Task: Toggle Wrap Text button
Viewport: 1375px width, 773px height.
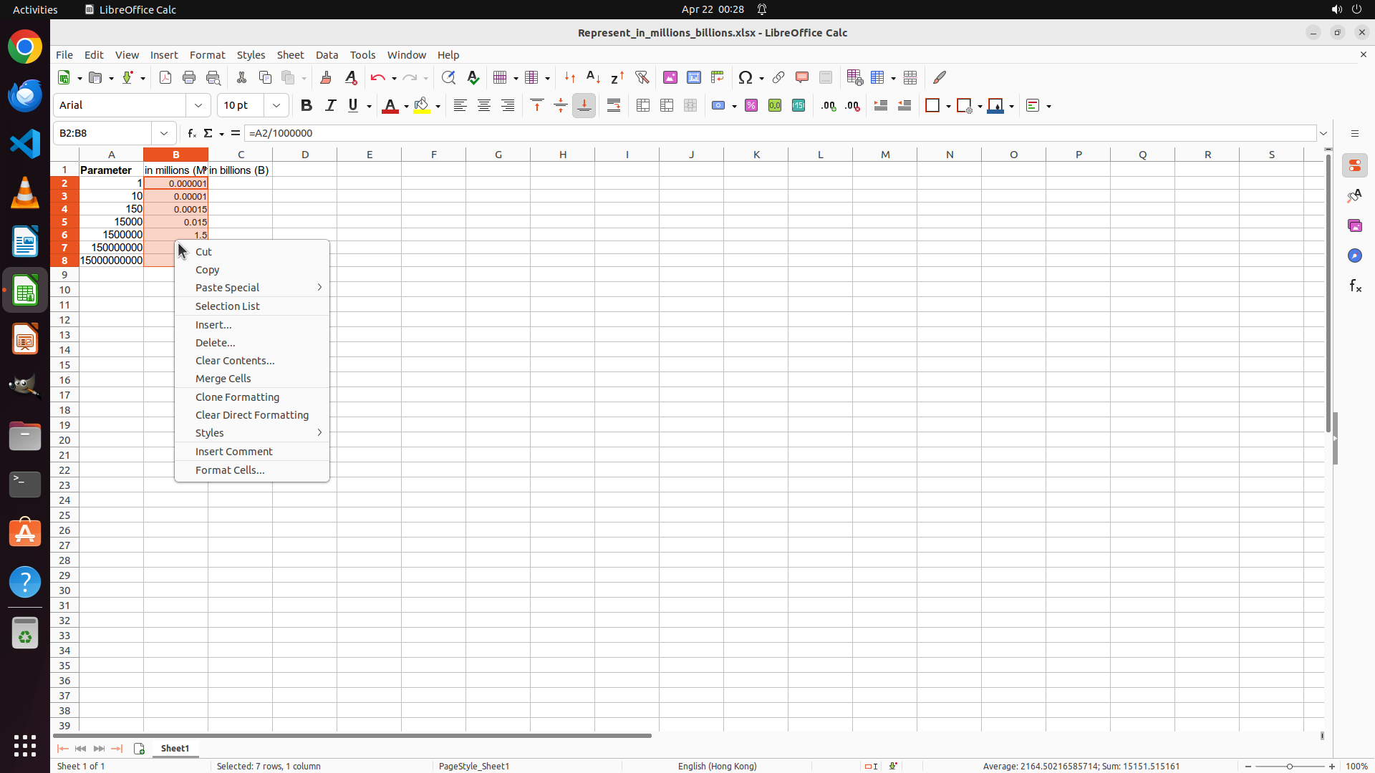Action: click(x=614, y=106)
